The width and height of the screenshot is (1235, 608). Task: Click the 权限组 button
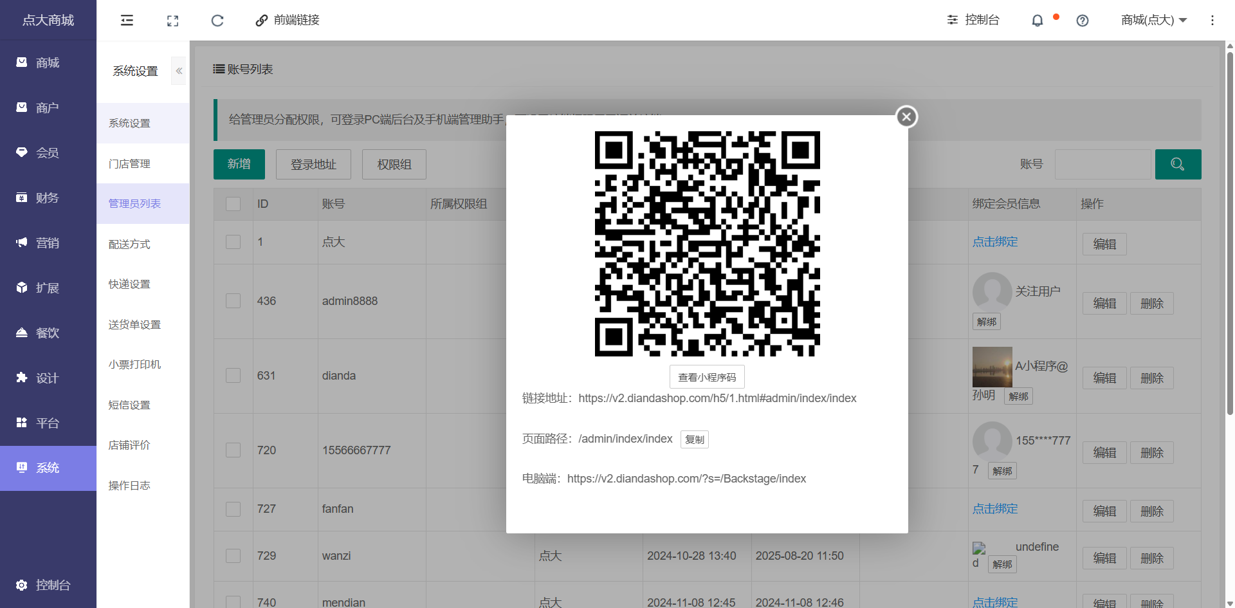394,164
